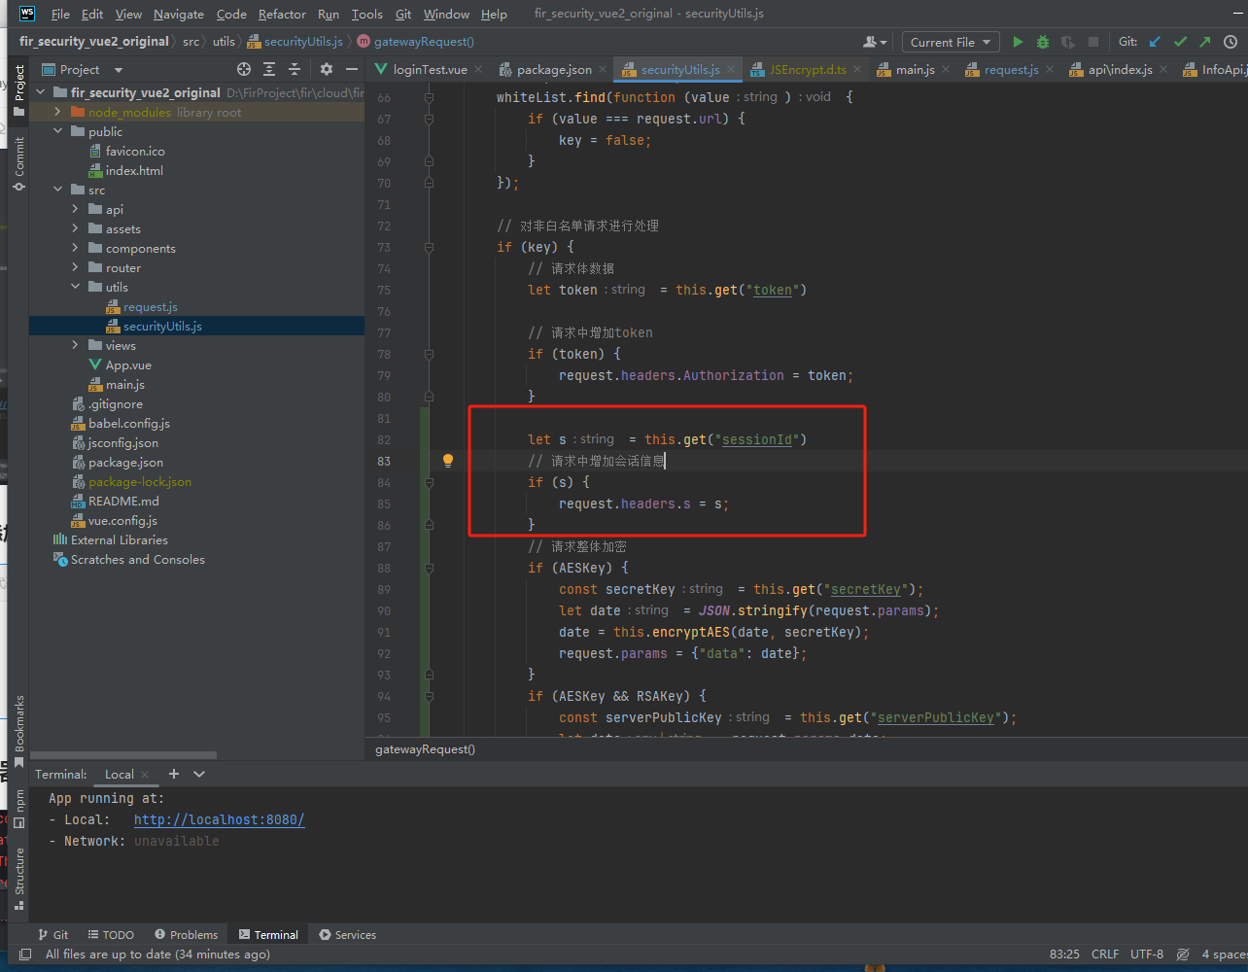Open the Current File run configuration dropdown
The image size is (1248, 972).
pyautogui.click(x=952, y=42)
